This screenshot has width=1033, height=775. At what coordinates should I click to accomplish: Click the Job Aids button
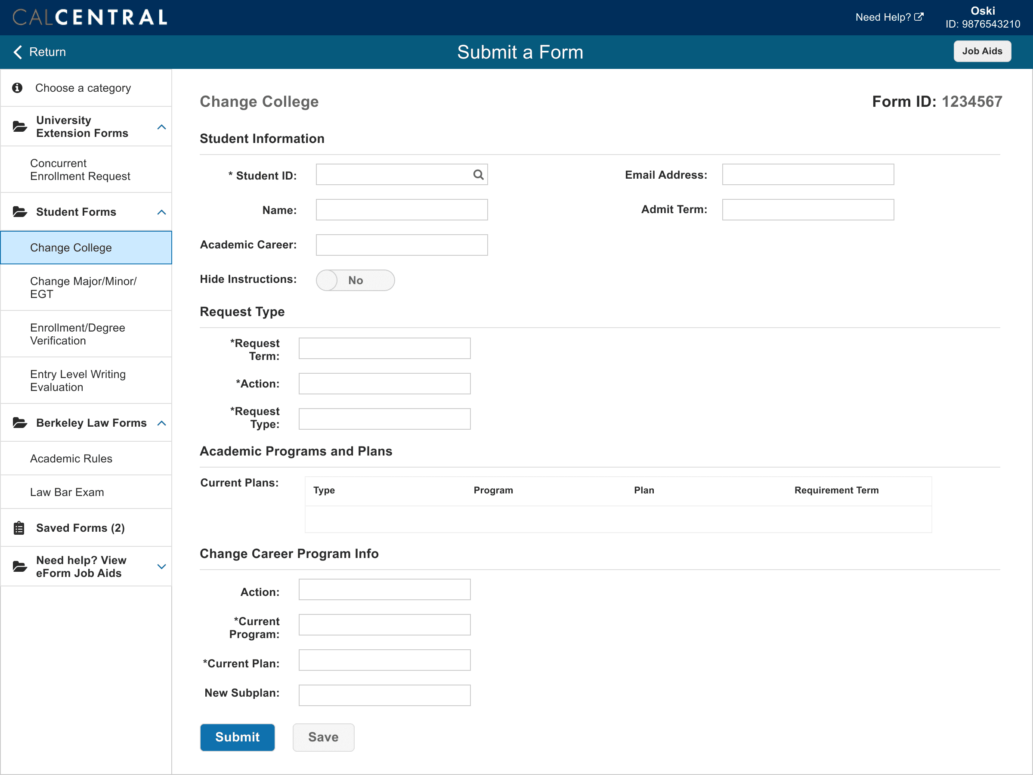click(982, 51)
